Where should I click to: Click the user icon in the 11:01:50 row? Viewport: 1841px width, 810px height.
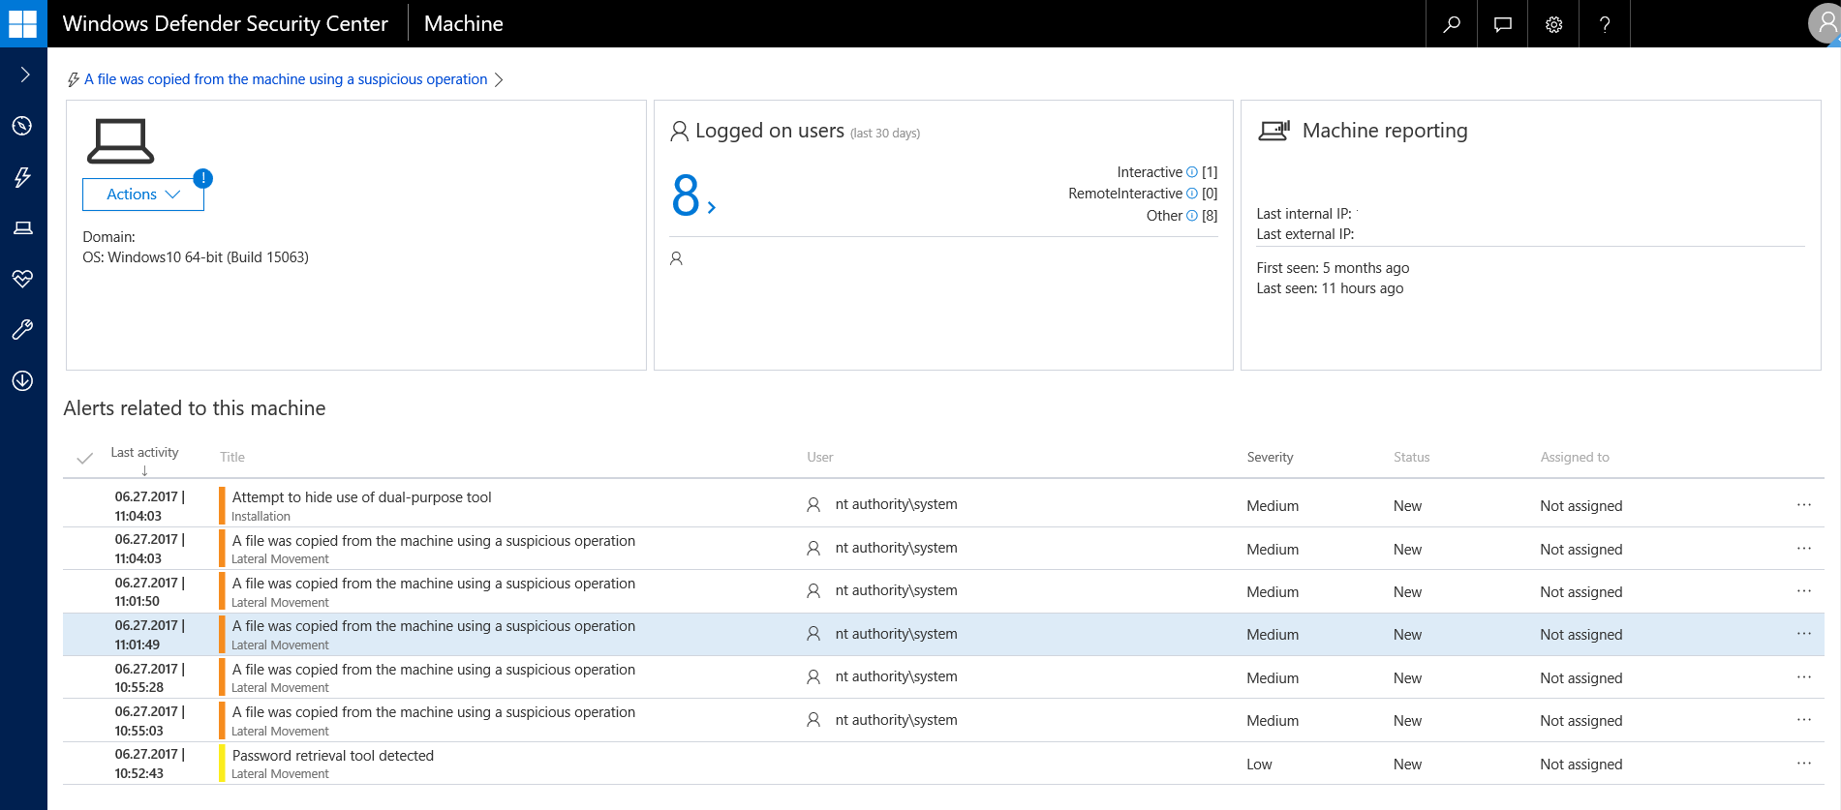[813, 590]
